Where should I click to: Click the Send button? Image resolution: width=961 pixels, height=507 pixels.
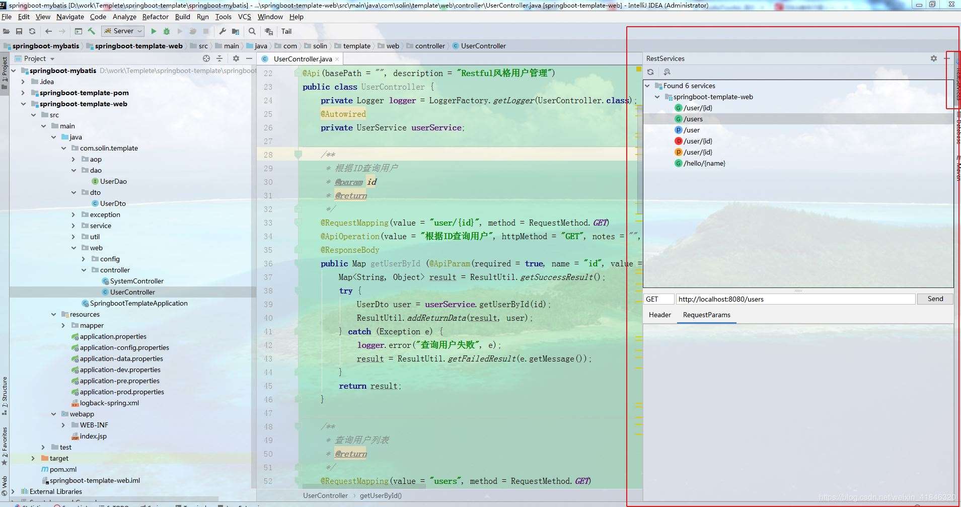pyautogui.click(x=934, y=299)
